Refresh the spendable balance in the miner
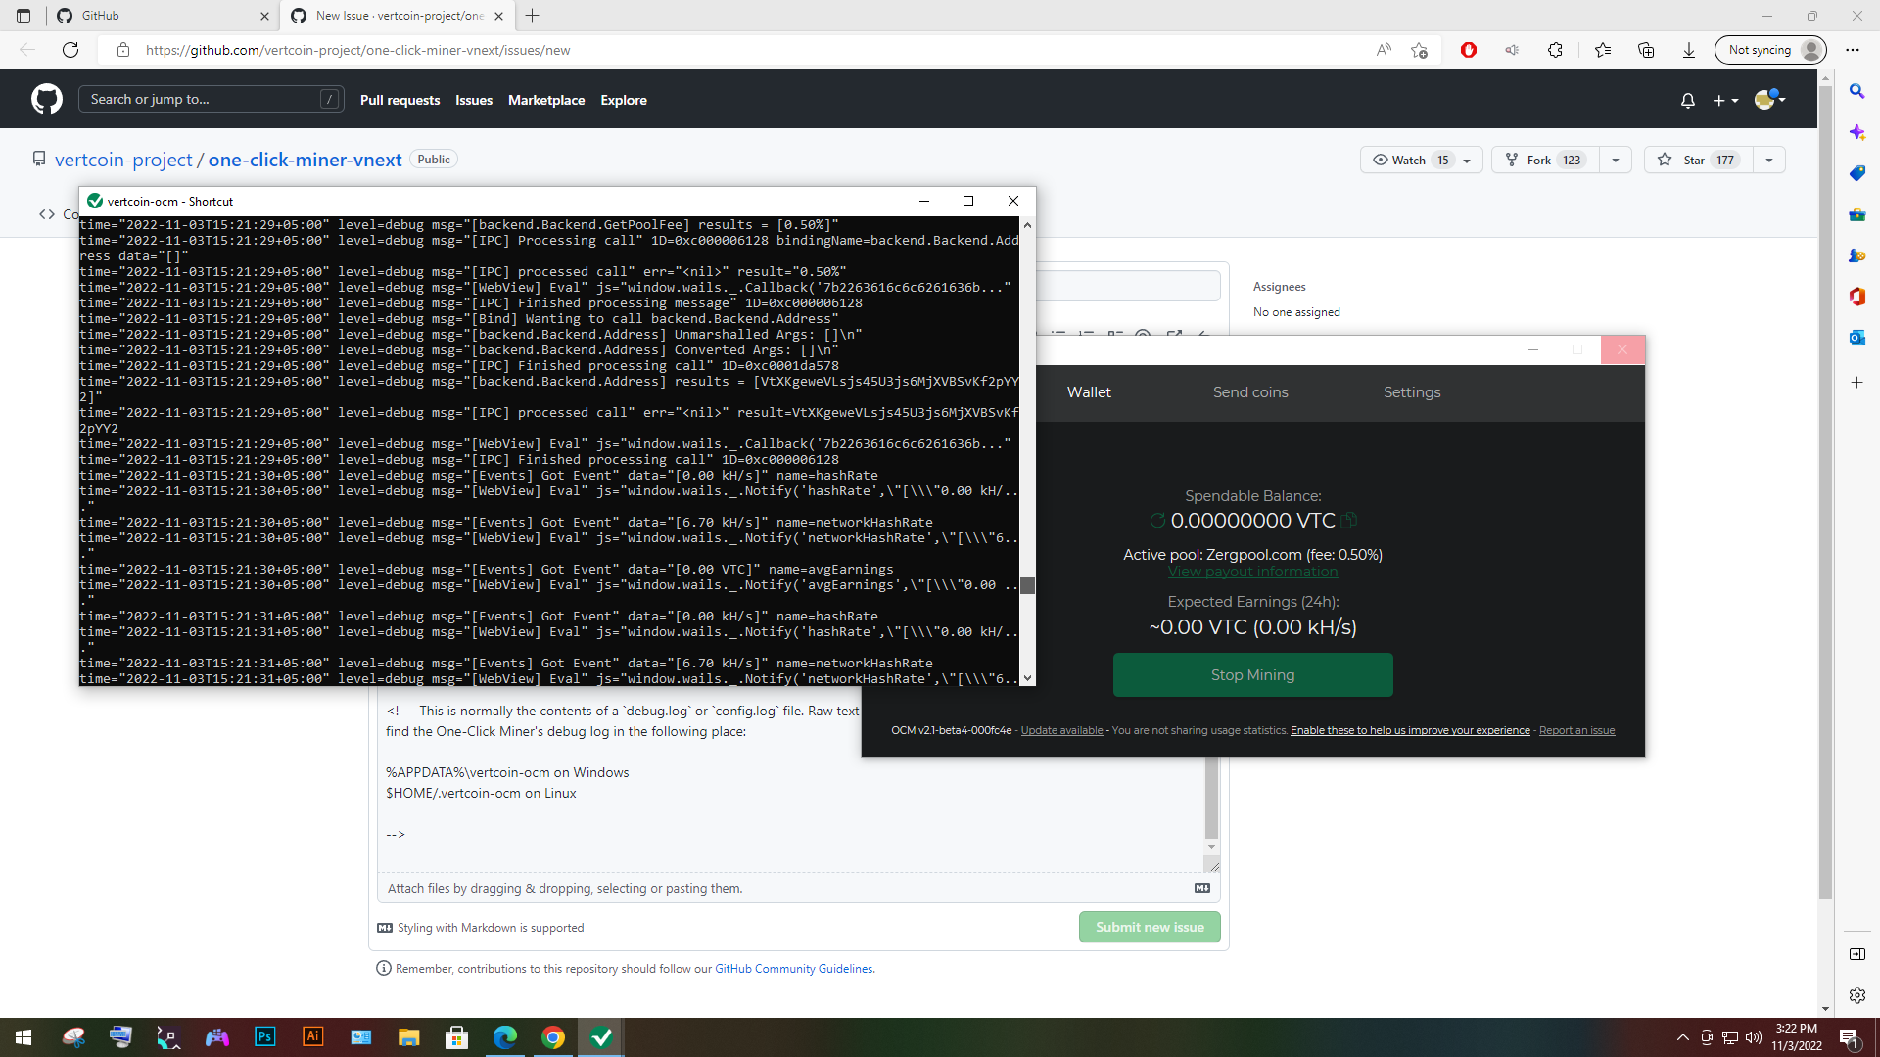This screenshot has width=1880, height=1057. tap(1157, 521)
